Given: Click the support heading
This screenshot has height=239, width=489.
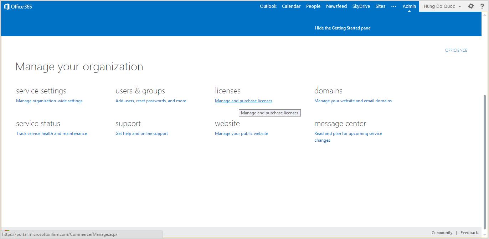Looking at the screenshot, I should (128, 124).
